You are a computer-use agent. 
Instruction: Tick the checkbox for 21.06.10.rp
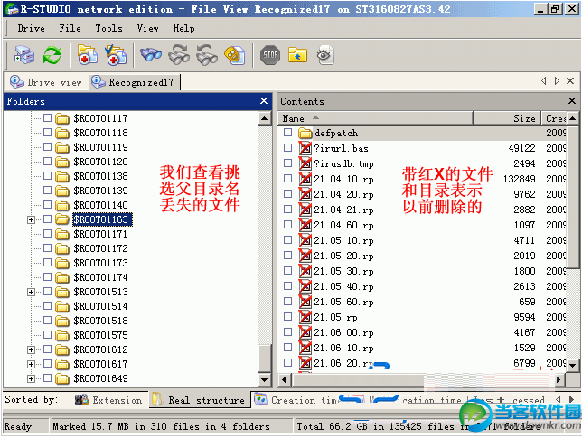click(287, 348)
